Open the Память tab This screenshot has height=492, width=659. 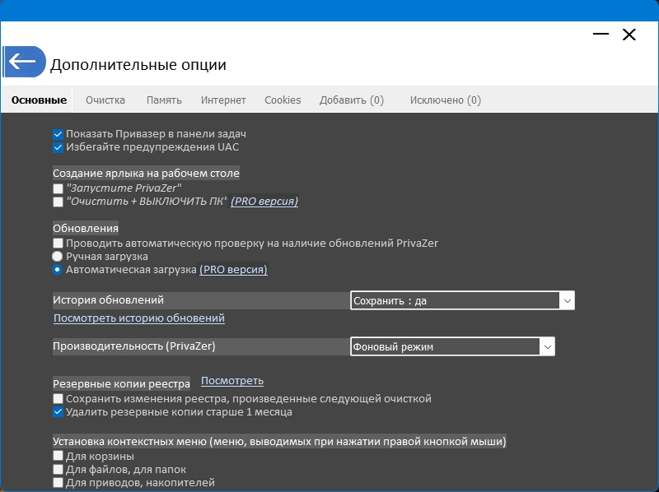(x=164, y=100)
